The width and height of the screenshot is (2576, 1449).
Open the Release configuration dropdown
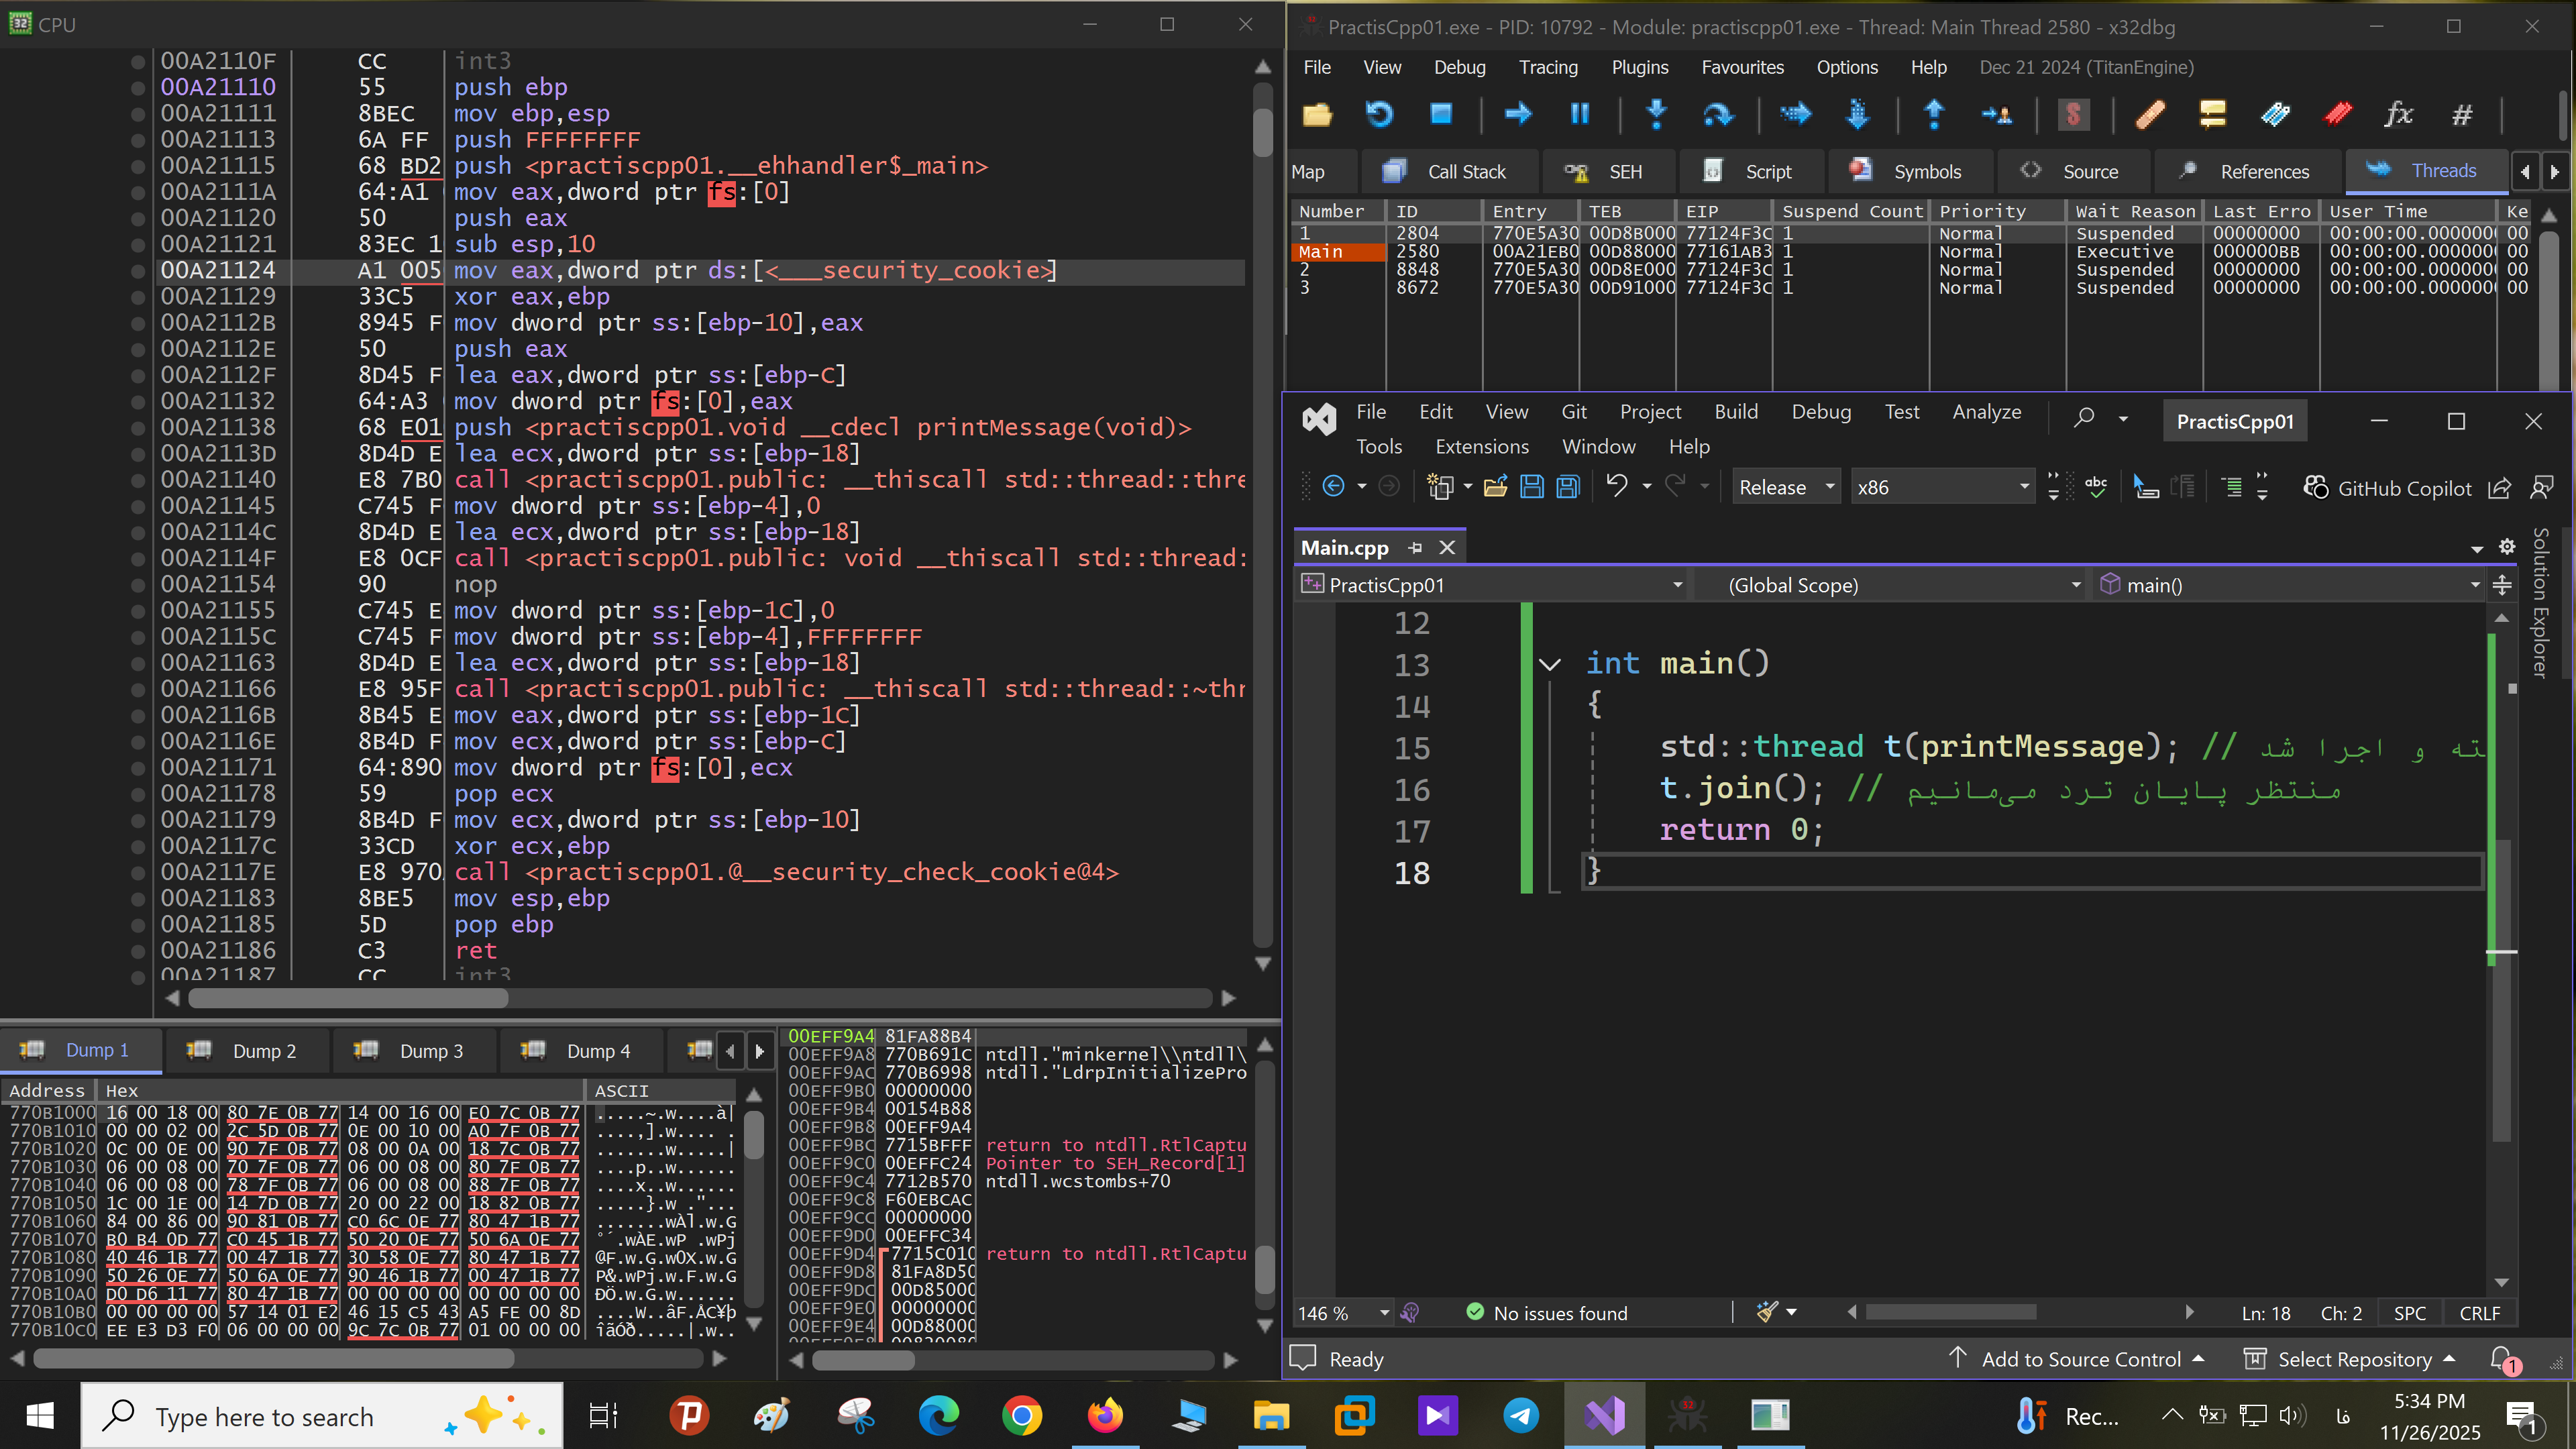click(x=1786, y=487)
